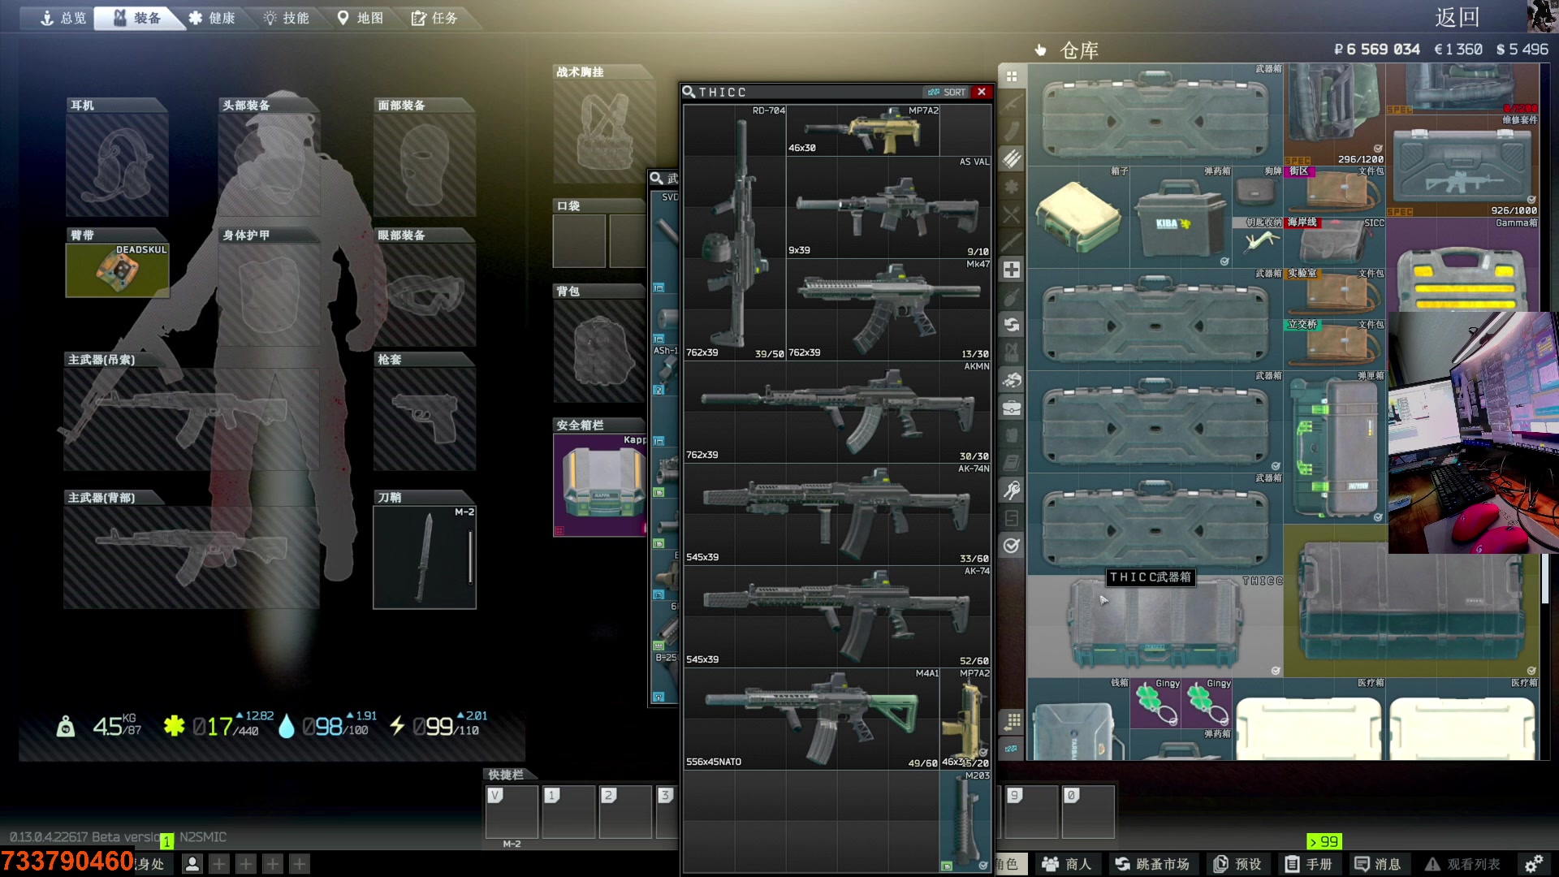Select the top MP7A2 46x30 weapon

click(x=863, y=130)
